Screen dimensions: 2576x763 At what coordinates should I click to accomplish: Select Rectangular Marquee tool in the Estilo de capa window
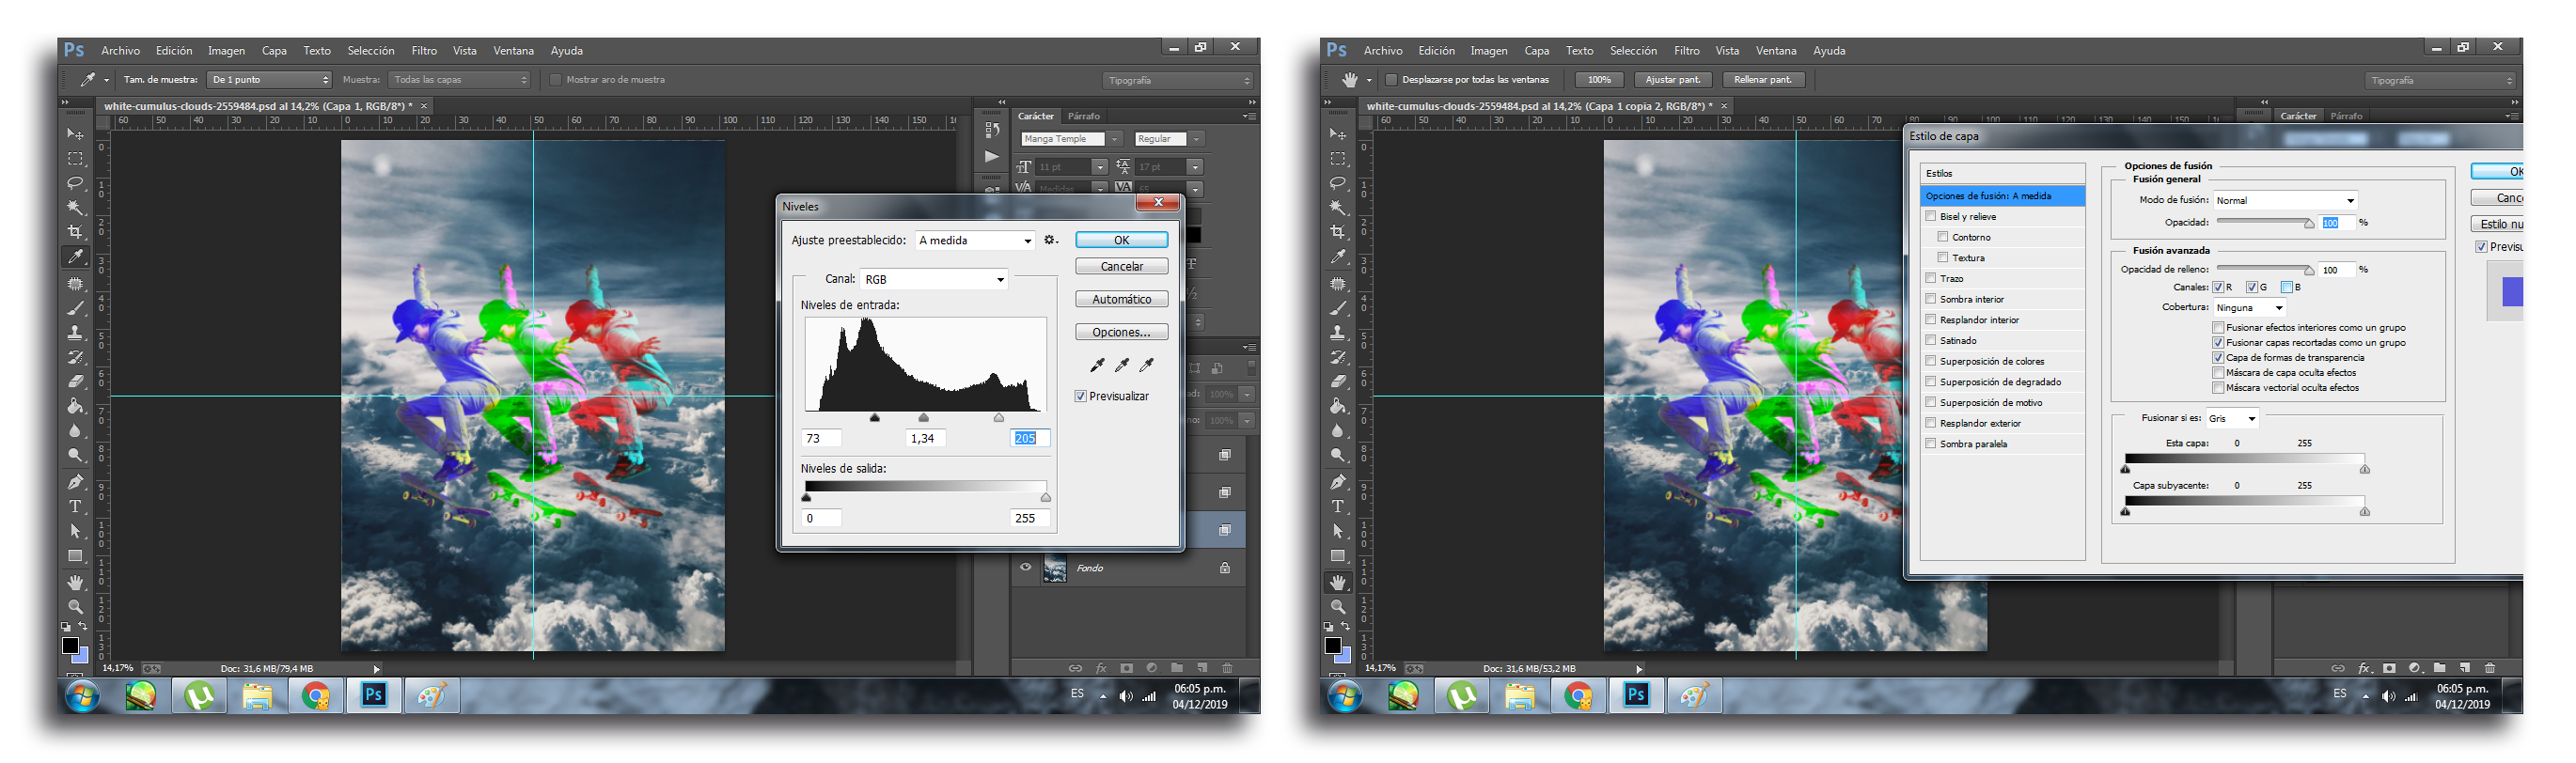[1337, 159]
